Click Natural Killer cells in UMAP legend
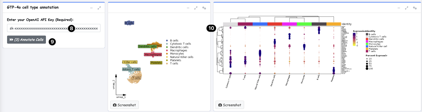This screenshot has height=112, width=422. (x=181, y=57)
